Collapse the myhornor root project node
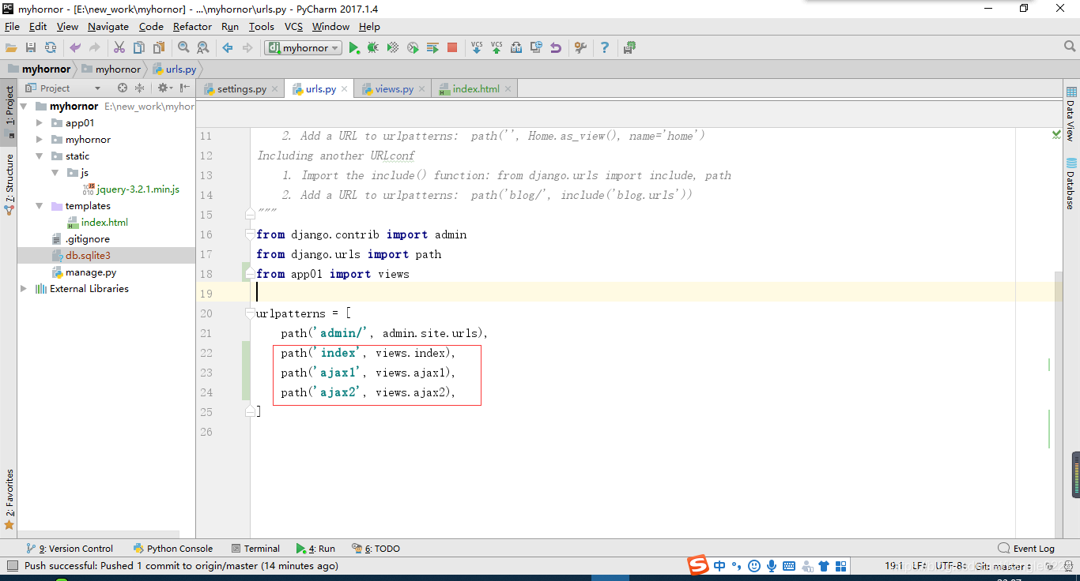Screen dimensions: 1080x581 tap(24, 107)
